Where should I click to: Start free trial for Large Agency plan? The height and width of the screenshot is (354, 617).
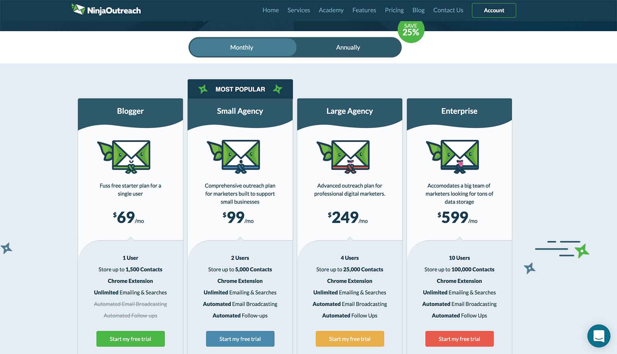point(350,339)
